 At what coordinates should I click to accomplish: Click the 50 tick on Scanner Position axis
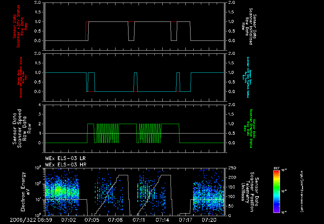(231, 206)
